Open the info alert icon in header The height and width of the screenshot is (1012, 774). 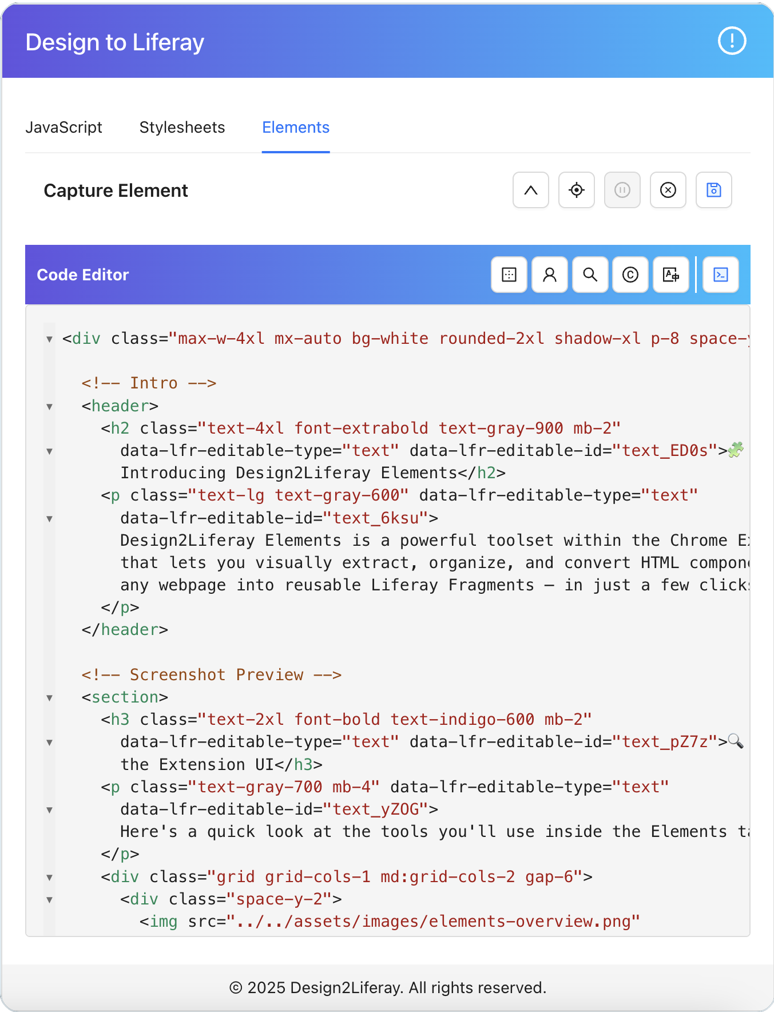coord(732,41)
